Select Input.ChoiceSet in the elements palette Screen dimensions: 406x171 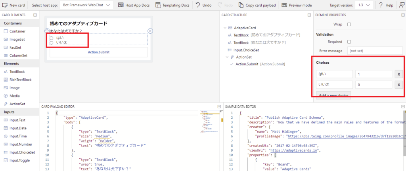22,152
